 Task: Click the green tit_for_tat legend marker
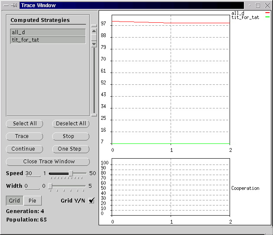pyautogui.click(x=267, y=17)
